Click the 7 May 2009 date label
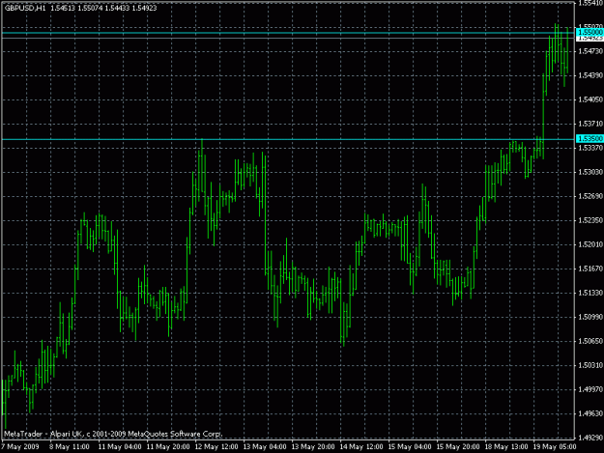604x453 pixels. pyautogui.click(x=20, y=447)
